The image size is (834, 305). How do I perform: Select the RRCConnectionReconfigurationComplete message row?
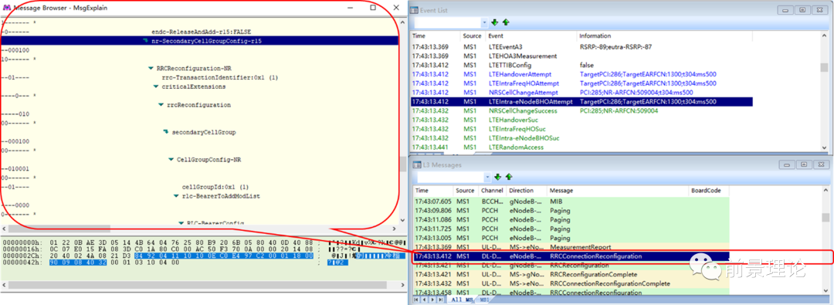[571, 283]
